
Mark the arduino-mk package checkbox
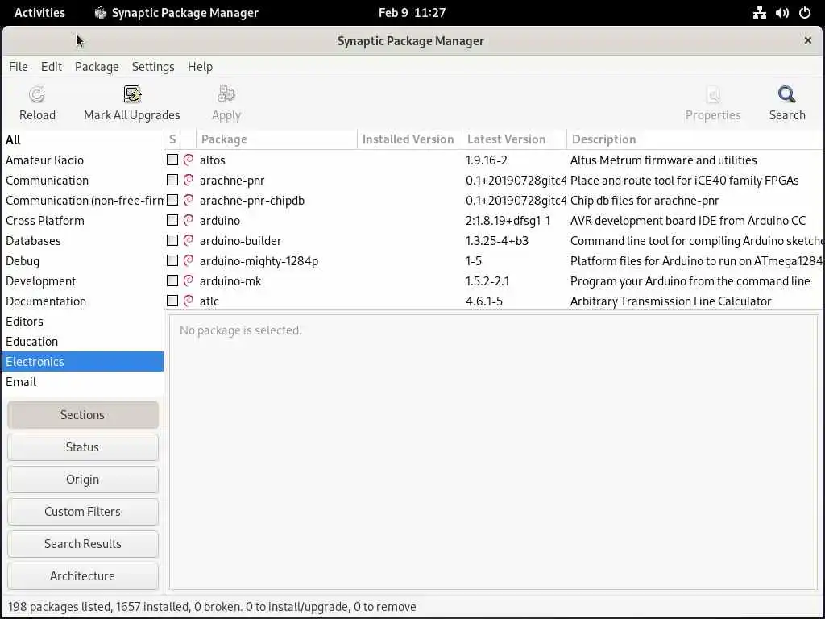pyautogui.click(x=172, y=280)
